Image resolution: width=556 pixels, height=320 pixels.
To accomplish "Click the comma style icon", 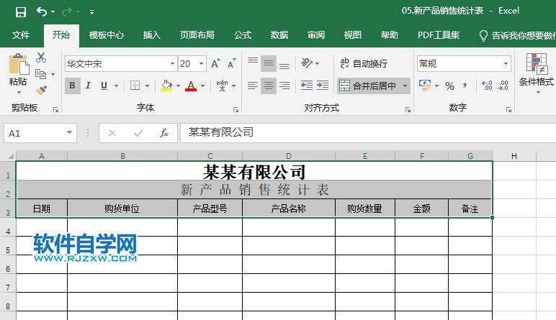I will pyautogui.click(x=465, y=86).
